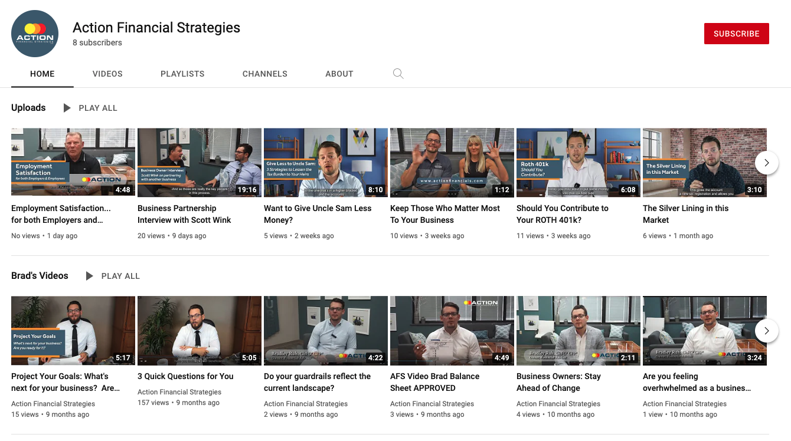Open the Business Partnership Interview thumbnail
This screenshot has width=791, height=441.
(200, 162)
